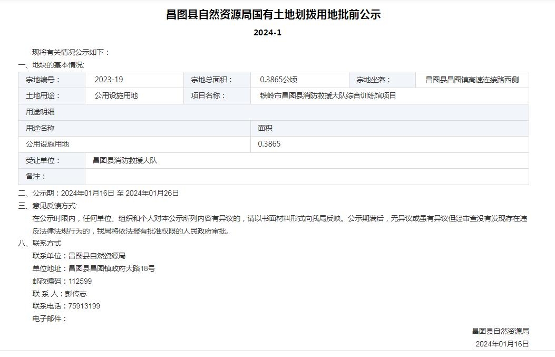Click the heading 三、意见反馈方式
Screen dimensions: 555x357
[47, 206]
